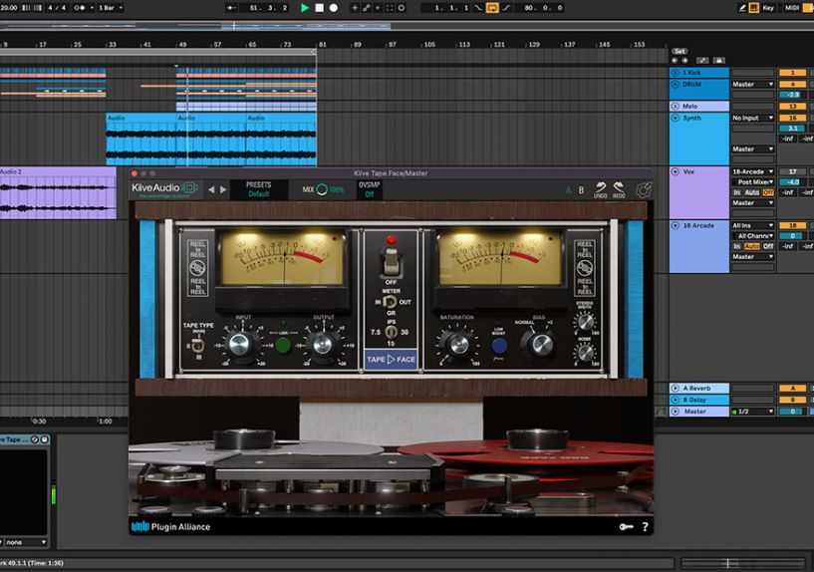Click the green LINK button
The width and height of the screenshot is (814, 572).
pos(283,345)
